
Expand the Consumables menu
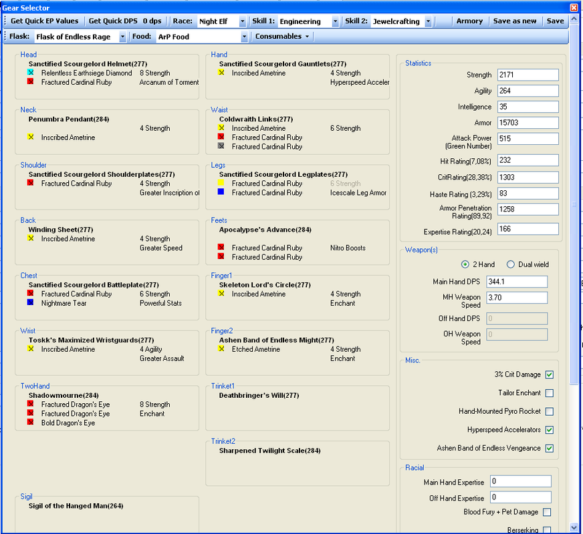(282, 36)
